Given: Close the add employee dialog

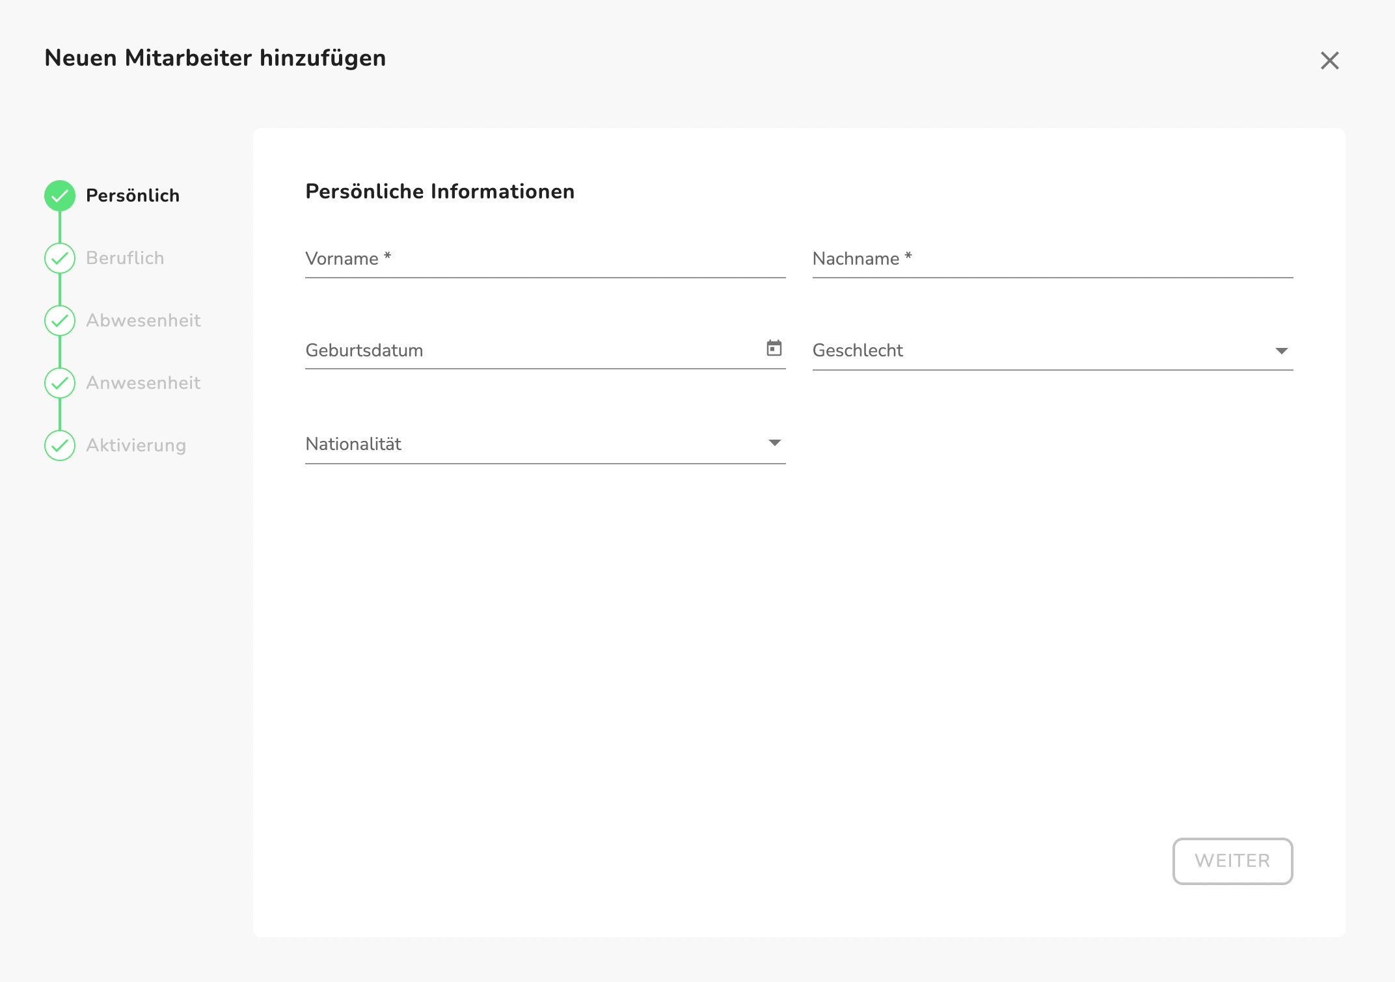Looking at the screenshot, I should coord(1329,60).
